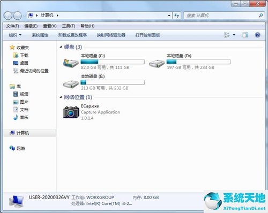
Task: Open the 帮助(H) menu
Action: (x=87, y=26)
